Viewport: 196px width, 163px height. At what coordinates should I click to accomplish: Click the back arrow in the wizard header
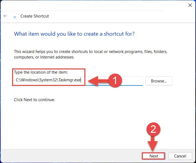point(6,16)
